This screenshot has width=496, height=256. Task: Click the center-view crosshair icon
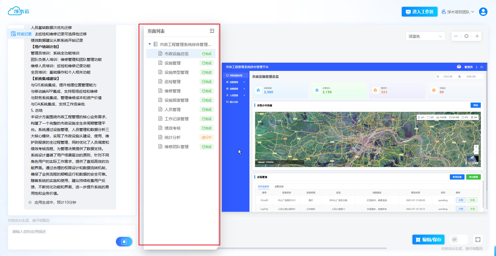[x=466, y=36]
